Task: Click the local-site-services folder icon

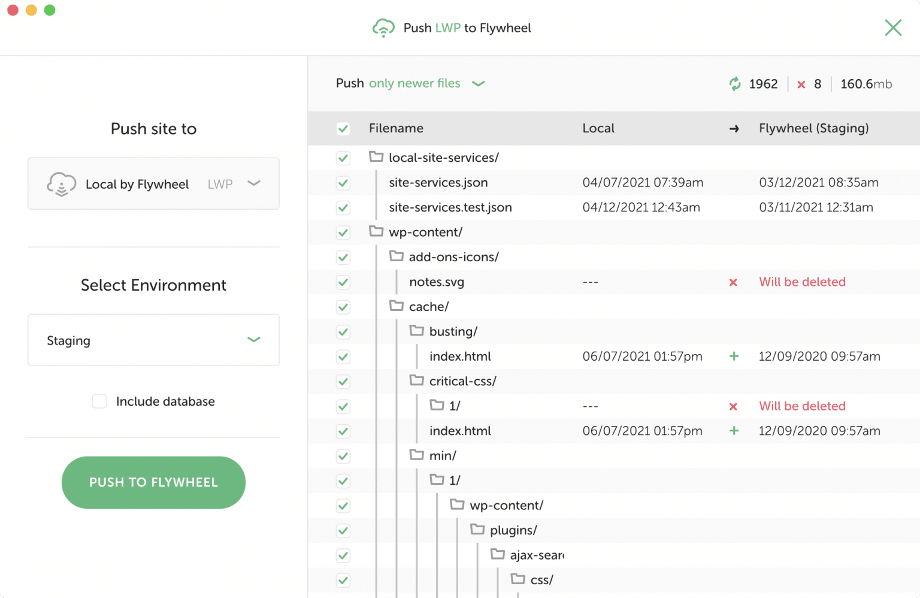Action: (x=376, y=157)
